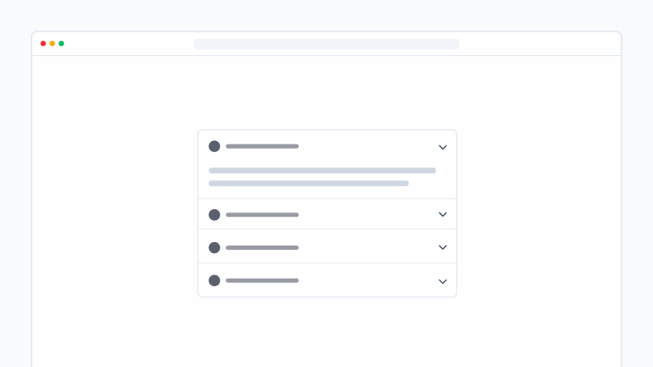Expand the second accordion item chevron
This screenshot has width=653, height=367.
point(442,214)
